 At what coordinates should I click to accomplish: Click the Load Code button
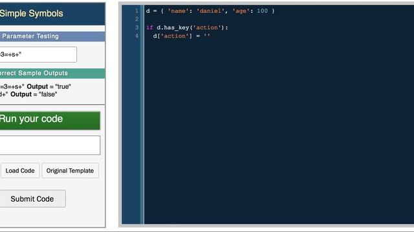20,171
